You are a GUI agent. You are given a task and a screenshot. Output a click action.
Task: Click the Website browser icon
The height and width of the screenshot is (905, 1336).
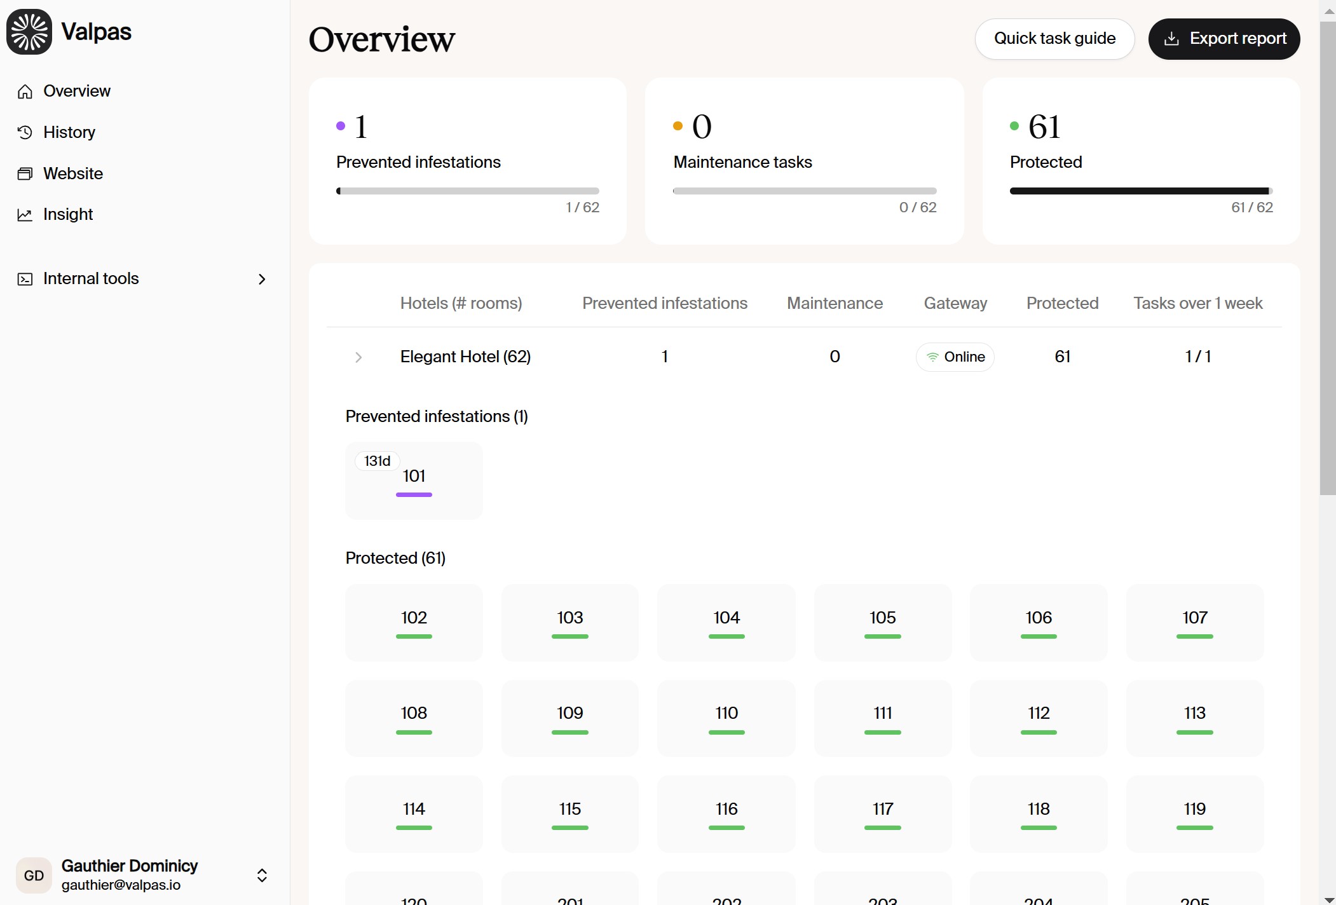pyautogui.click(x=25, y=174)
